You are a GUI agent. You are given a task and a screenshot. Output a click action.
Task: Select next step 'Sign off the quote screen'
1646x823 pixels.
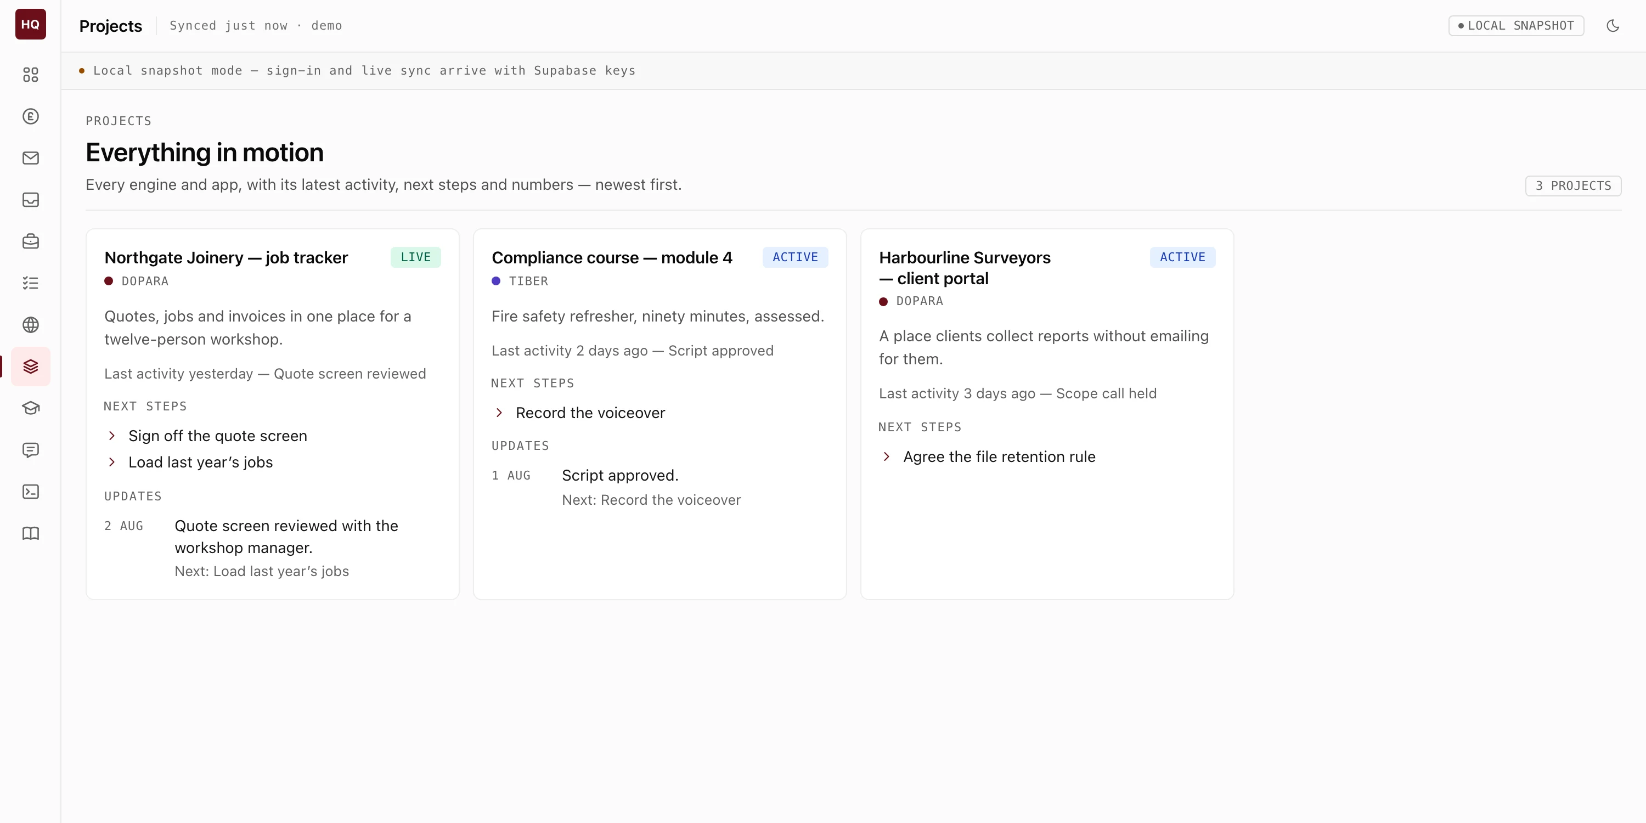pyautogui.click(x=218, y=436)
